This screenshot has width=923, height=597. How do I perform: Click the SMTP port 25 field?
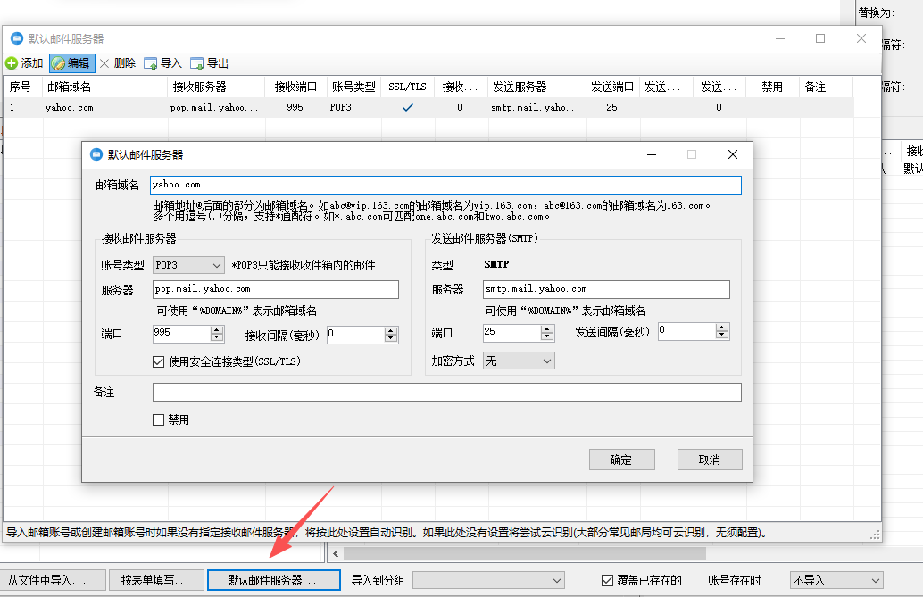[511, 333]
